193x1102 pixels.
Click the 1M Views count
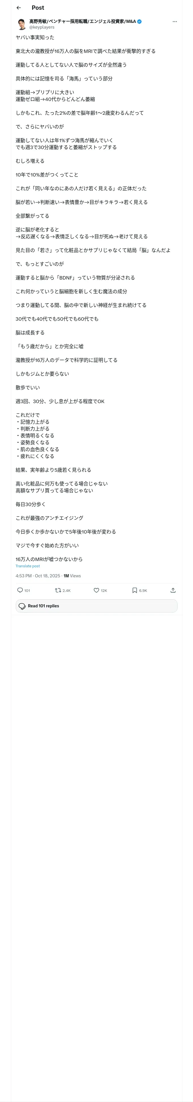click(72, 576)
